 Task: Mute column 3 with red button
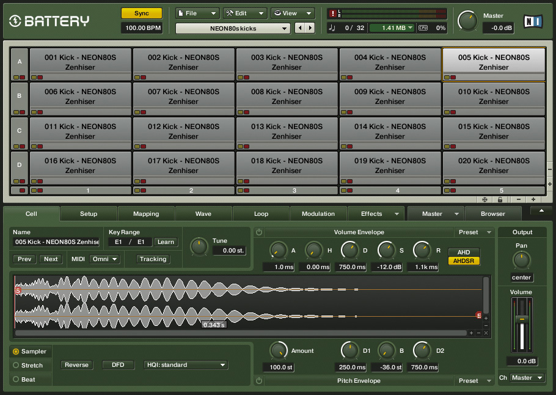(246, 191)
